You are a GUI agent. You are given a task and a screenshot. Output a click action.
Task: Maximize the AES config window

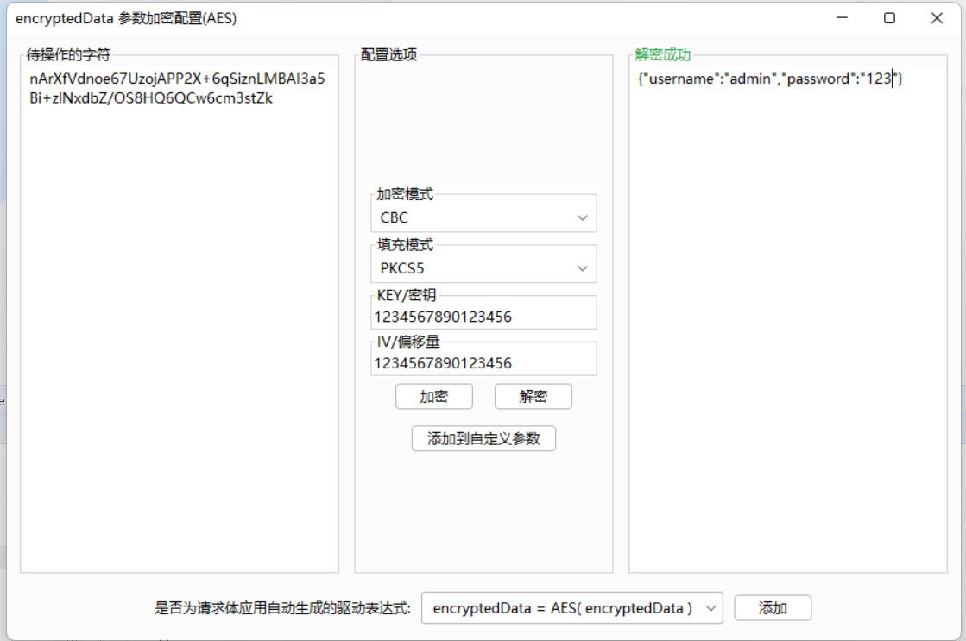[x=890, y=18]
